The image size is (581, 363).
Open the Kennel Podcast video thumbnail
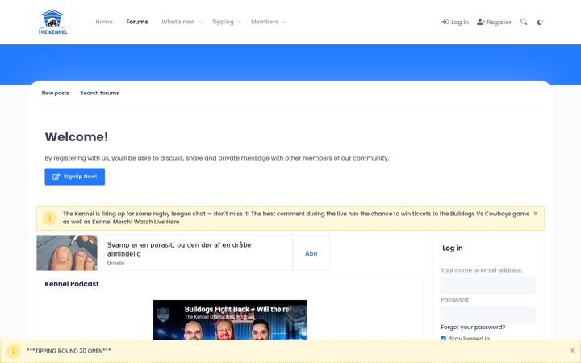(x=230, y=320)
